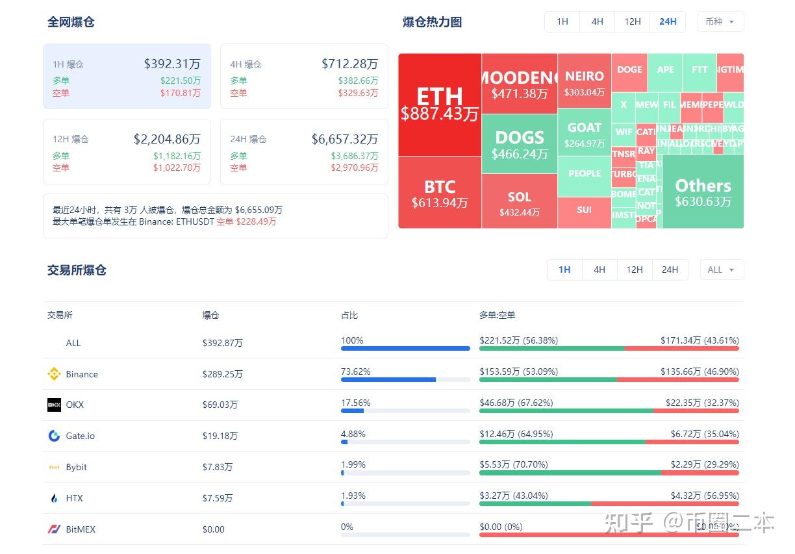
Task: Choose 1H tab in heatmap panel
Action: tap(562, 22)
